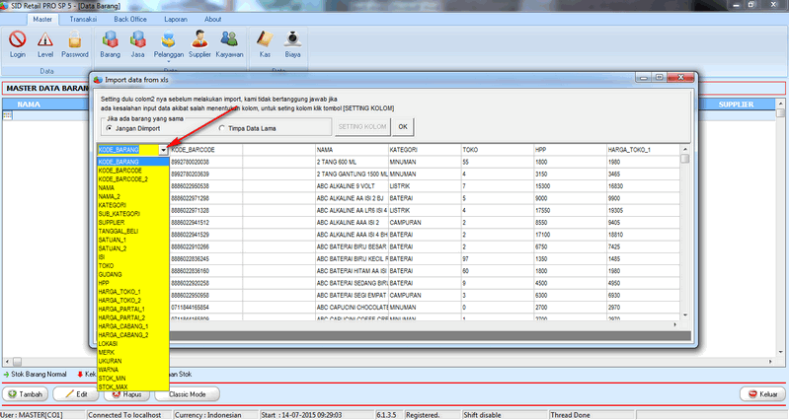
Task: Click the Biaya icon
Action: pos(294,40)
